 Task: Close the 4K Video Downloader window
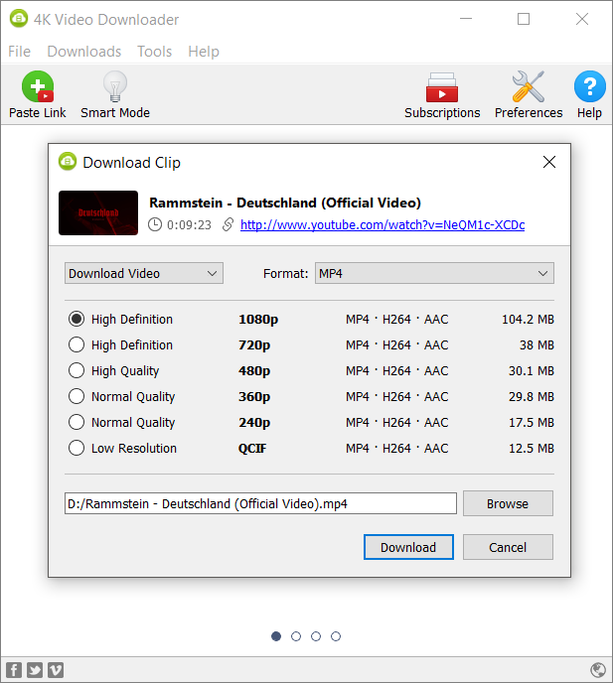[582, 19]
